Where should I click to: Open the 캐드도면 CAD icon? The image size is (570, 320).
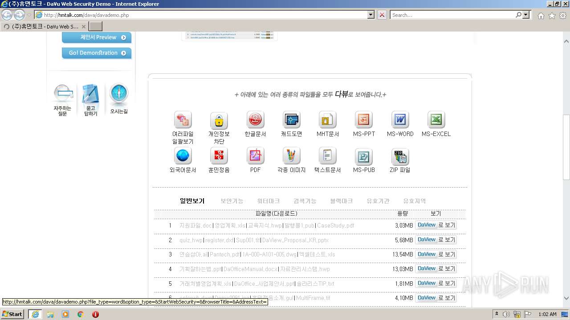tap(291, 120)
